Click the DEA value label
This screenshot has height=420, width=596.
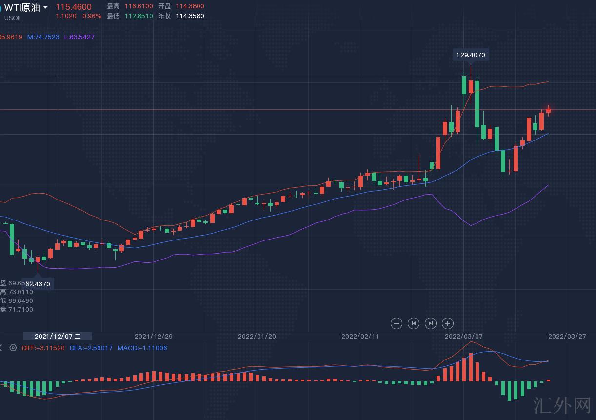coord(91,348)
